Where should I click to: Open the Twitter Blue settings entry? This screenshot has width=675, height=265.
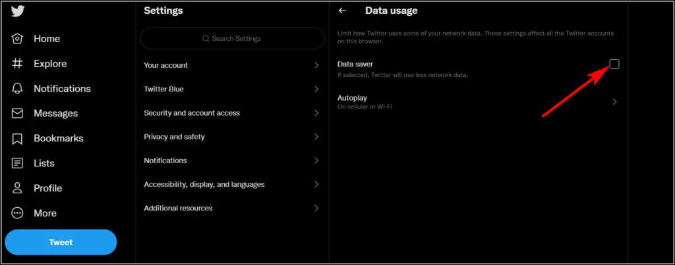[233, 89]
